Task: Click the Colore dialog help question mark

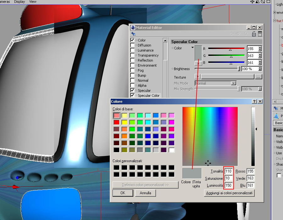Action: [x=254, y=102]
